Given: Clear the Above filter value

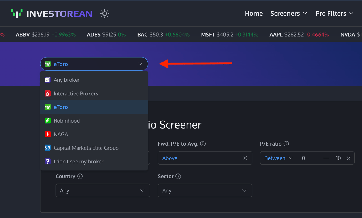Looking at the screenshot, I should tap(245, 158).
